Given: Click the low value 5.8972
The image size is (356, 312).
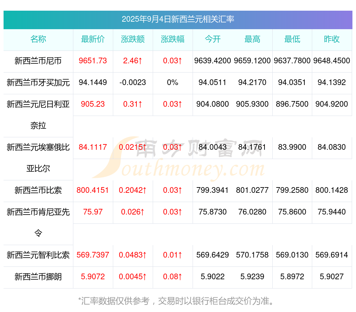Looking at the screenshot, I should (x=292, y=277).
